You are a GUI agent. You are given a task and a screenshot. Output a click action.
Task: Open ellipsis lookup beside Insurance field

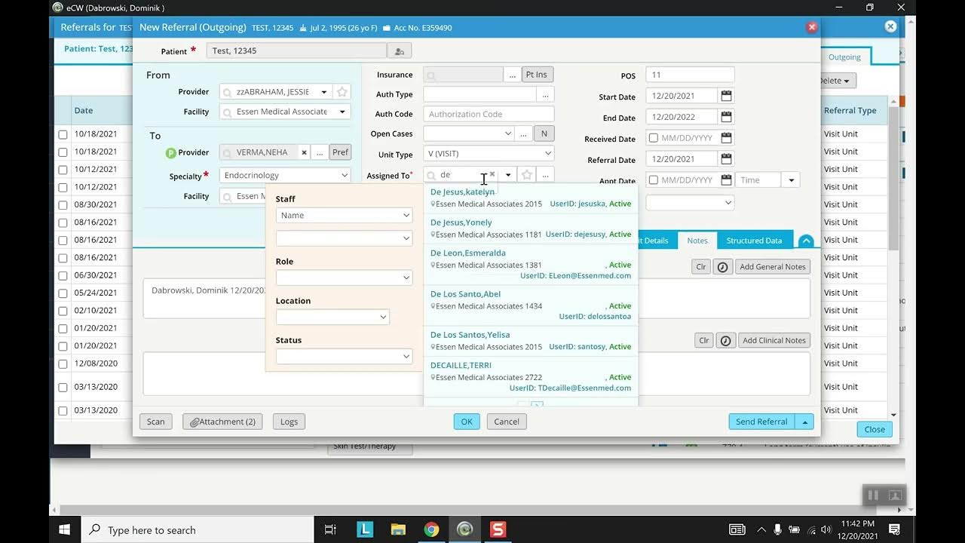(512, 75)
